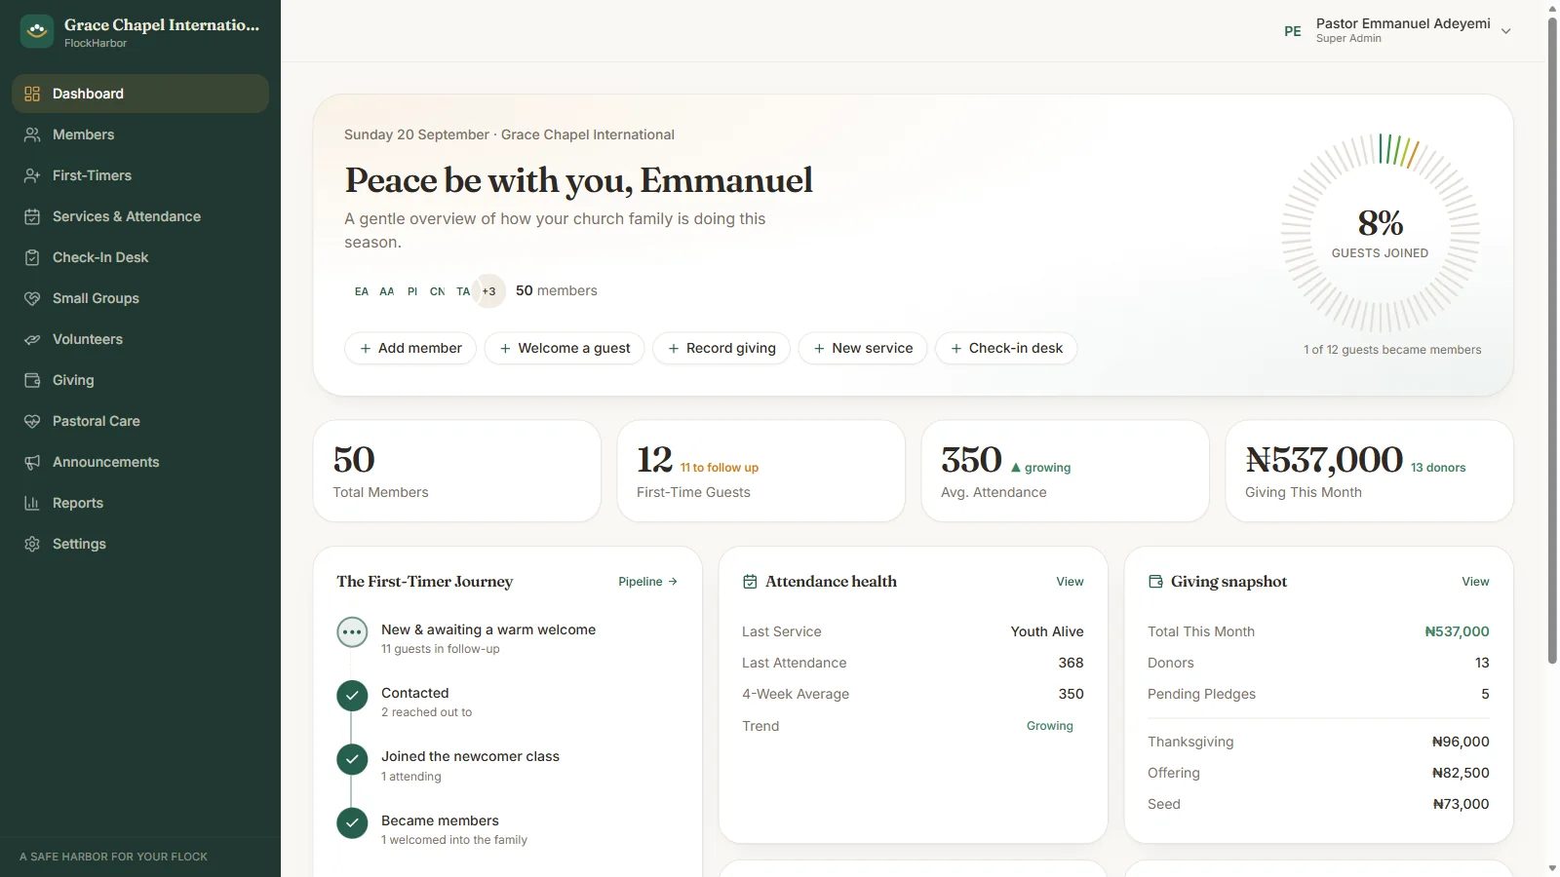Screen dimensions: 1560x877
Task: Click the New service button
Action: pos(863,348)
